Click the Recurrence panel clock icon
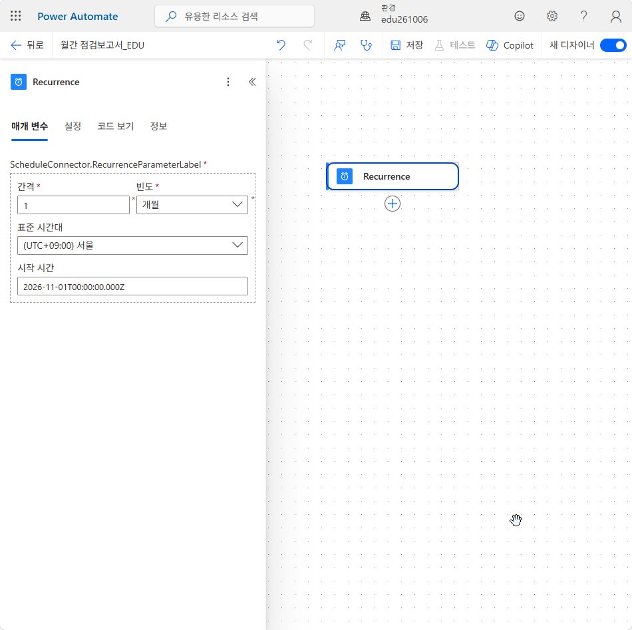The image size is (632, 630). click(x=19, y=82)
